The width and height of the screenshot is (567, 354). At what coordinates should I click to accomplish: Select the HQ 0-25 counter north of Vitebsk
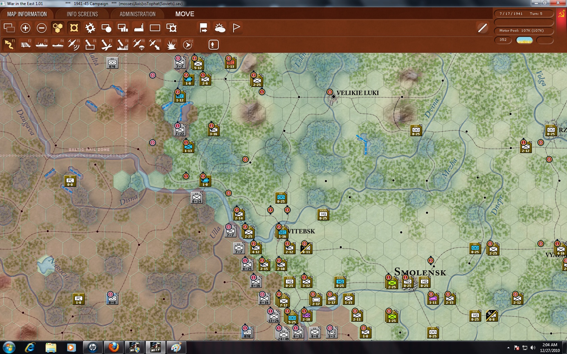point(323,215)
